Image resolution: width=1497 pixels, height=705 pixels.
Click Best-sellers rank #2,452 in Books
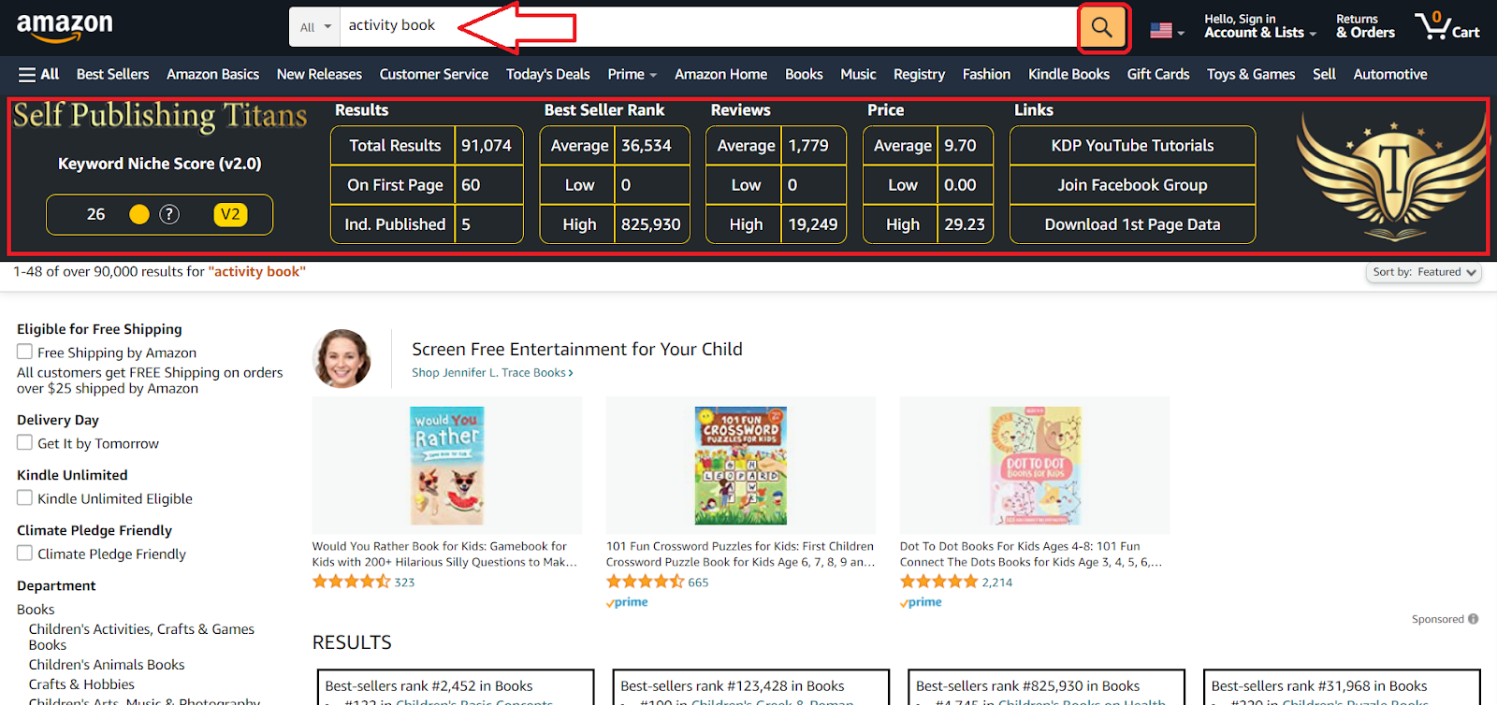pyautogui.click(x=429, y=686)
